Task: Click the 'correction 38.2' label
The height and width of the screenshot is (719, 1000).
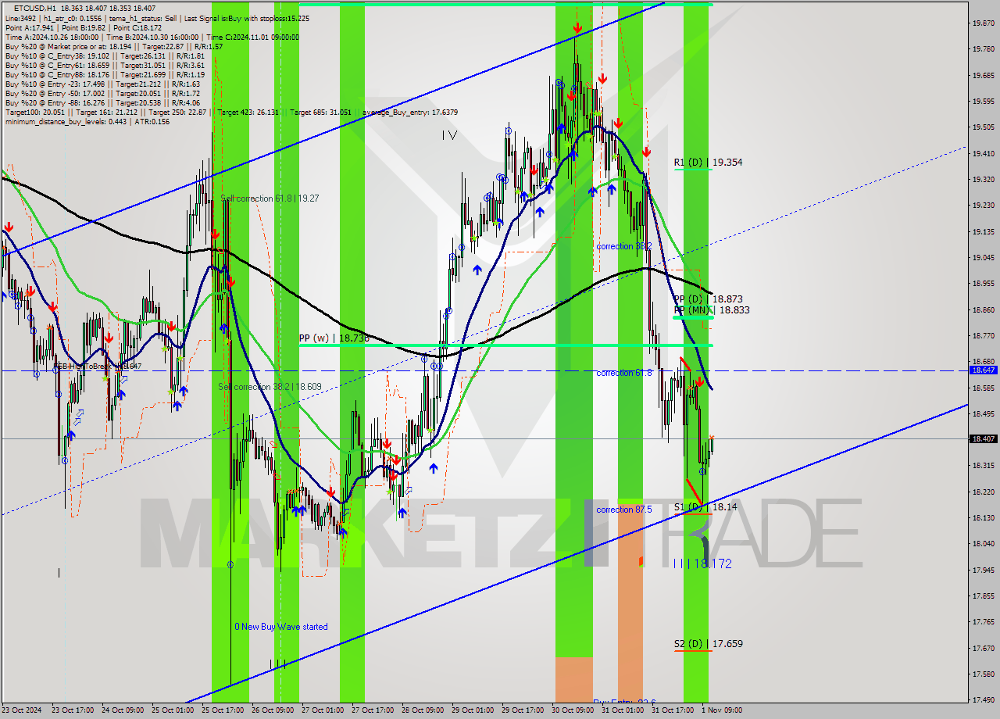Action: pyautogui.click(x=623, y=246)
